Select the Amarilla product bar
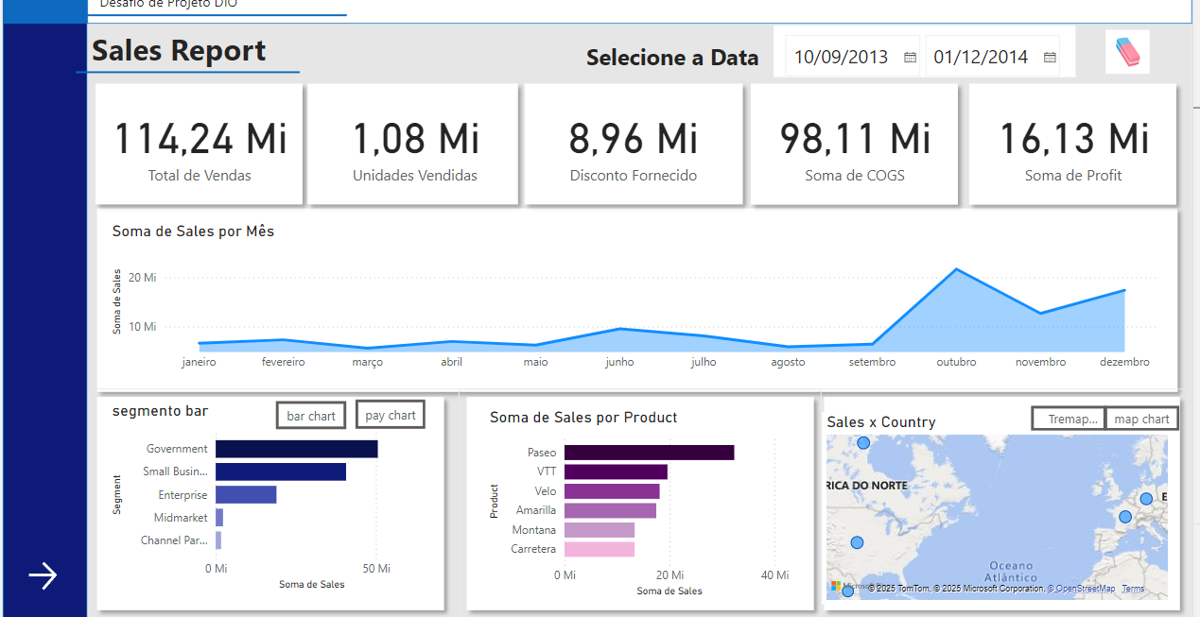 [610, 510]
